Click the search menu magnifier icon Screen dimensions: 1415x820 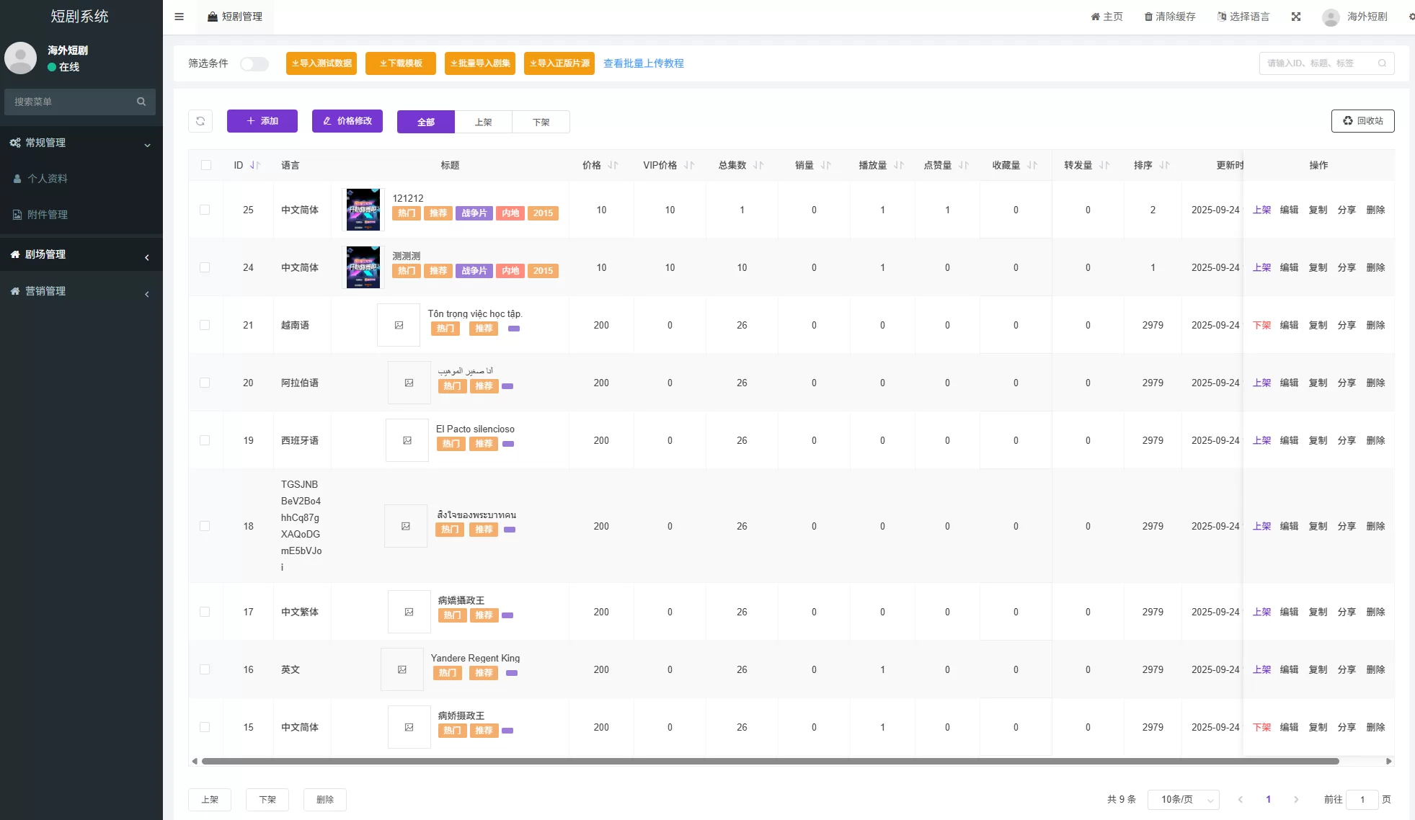(141, 102)
